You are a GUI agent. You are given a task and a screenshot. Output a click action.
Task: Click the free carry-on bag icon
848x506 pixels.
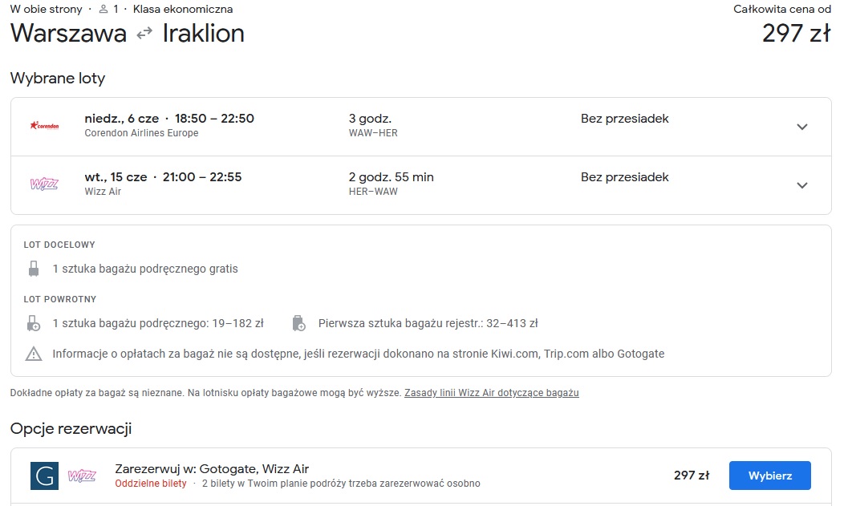(34, 269)
